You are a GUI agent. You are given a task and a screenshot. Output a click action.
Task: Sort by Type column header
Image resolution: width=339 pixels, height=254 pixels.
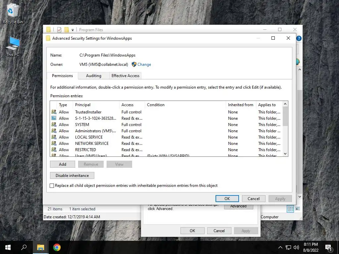point(65,105)
